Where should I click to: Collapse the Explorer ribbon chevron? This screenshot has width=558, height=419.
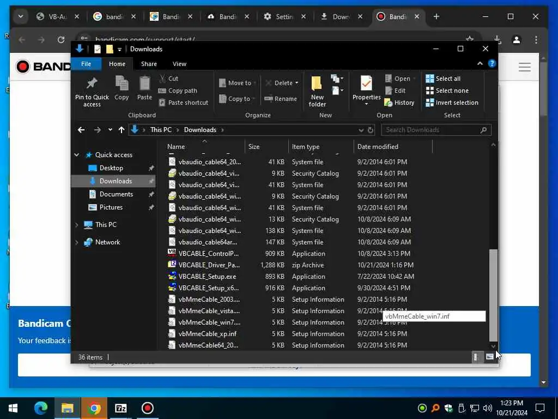tap(480, 63)
